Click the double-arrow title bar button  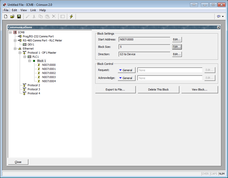point(194,5)
